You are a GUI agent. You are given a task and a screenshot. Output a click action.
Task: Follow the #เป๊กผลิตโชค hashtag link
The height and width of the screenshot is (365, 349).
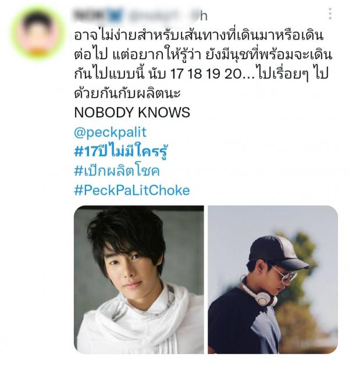tap(117, 171)
